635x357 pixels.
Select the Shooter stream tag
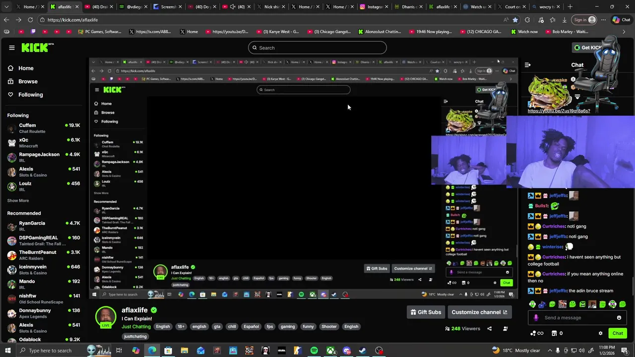(329, 327)
